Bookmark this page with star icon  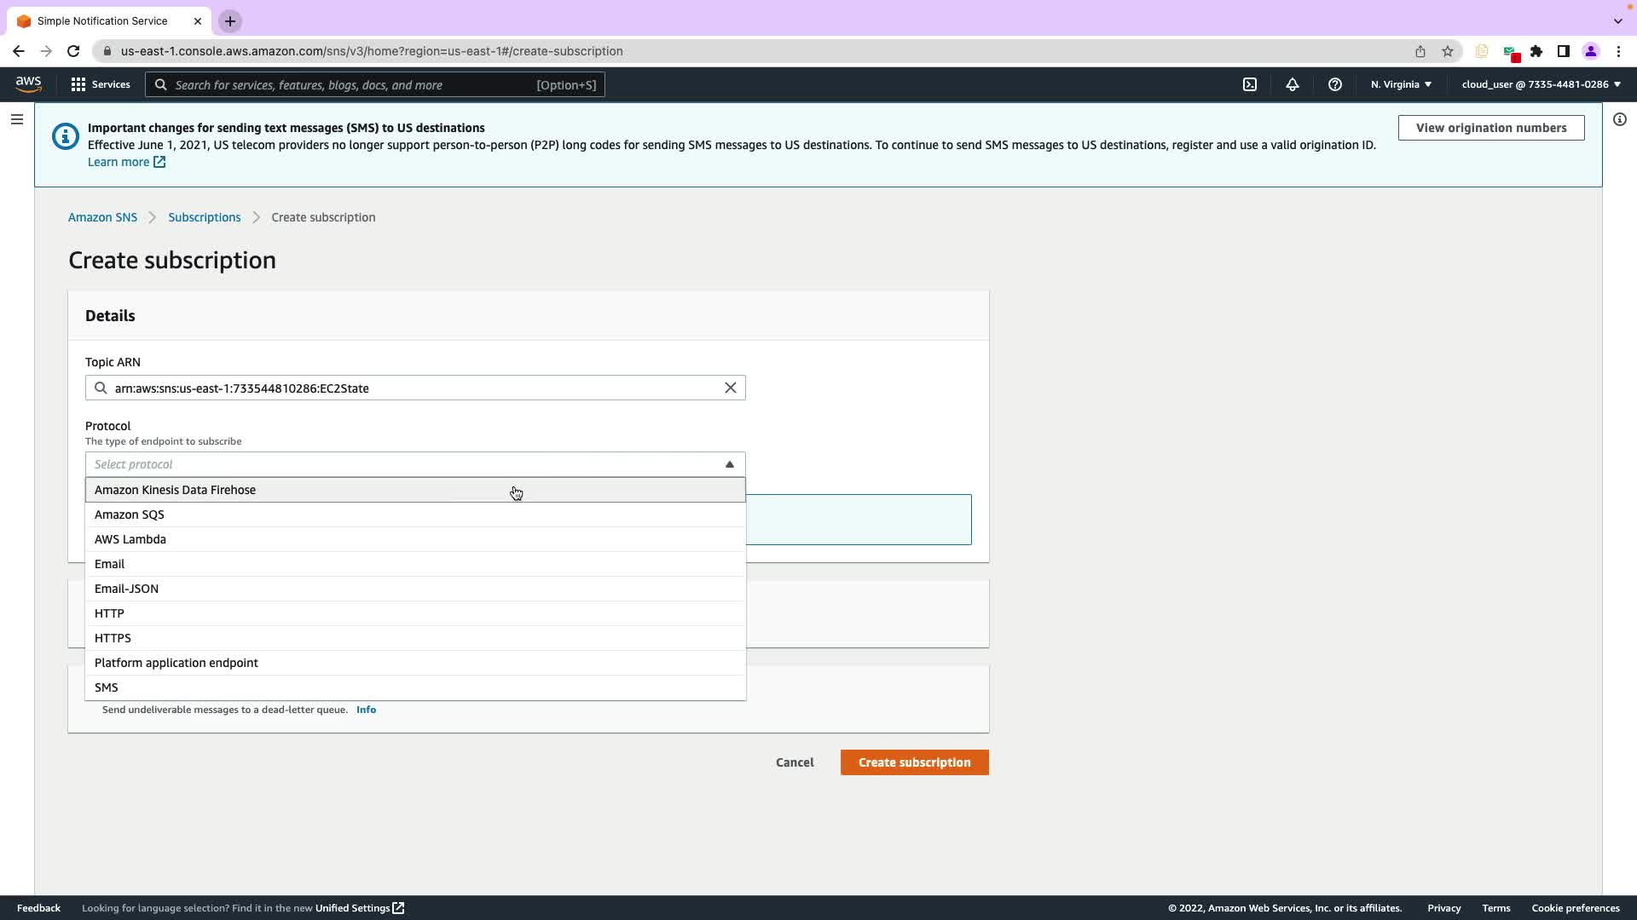click(1448, 51)
